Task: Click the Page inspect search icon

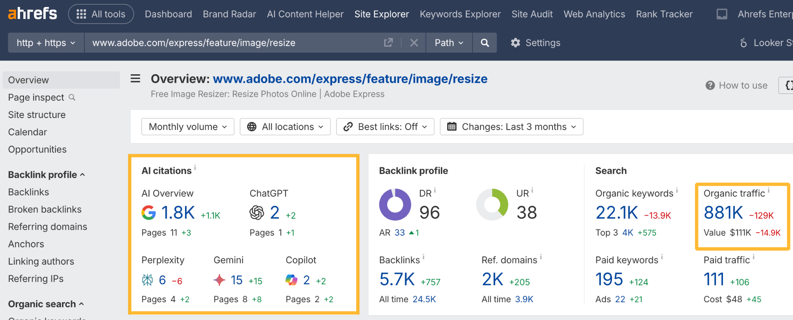Action: pyautogui.click(x=72, y=98)
